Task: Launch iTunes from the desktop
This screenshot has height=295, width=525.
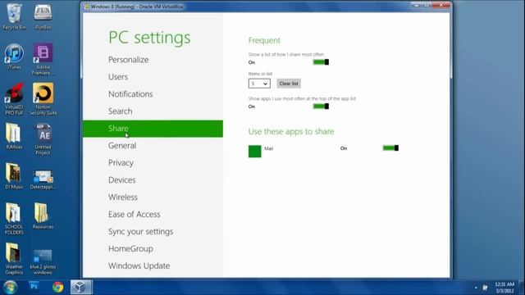Action: [x=14, y=57]
